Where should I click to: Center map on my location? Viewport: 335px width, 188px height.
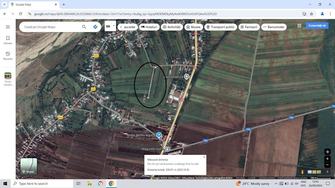point(327,152)
